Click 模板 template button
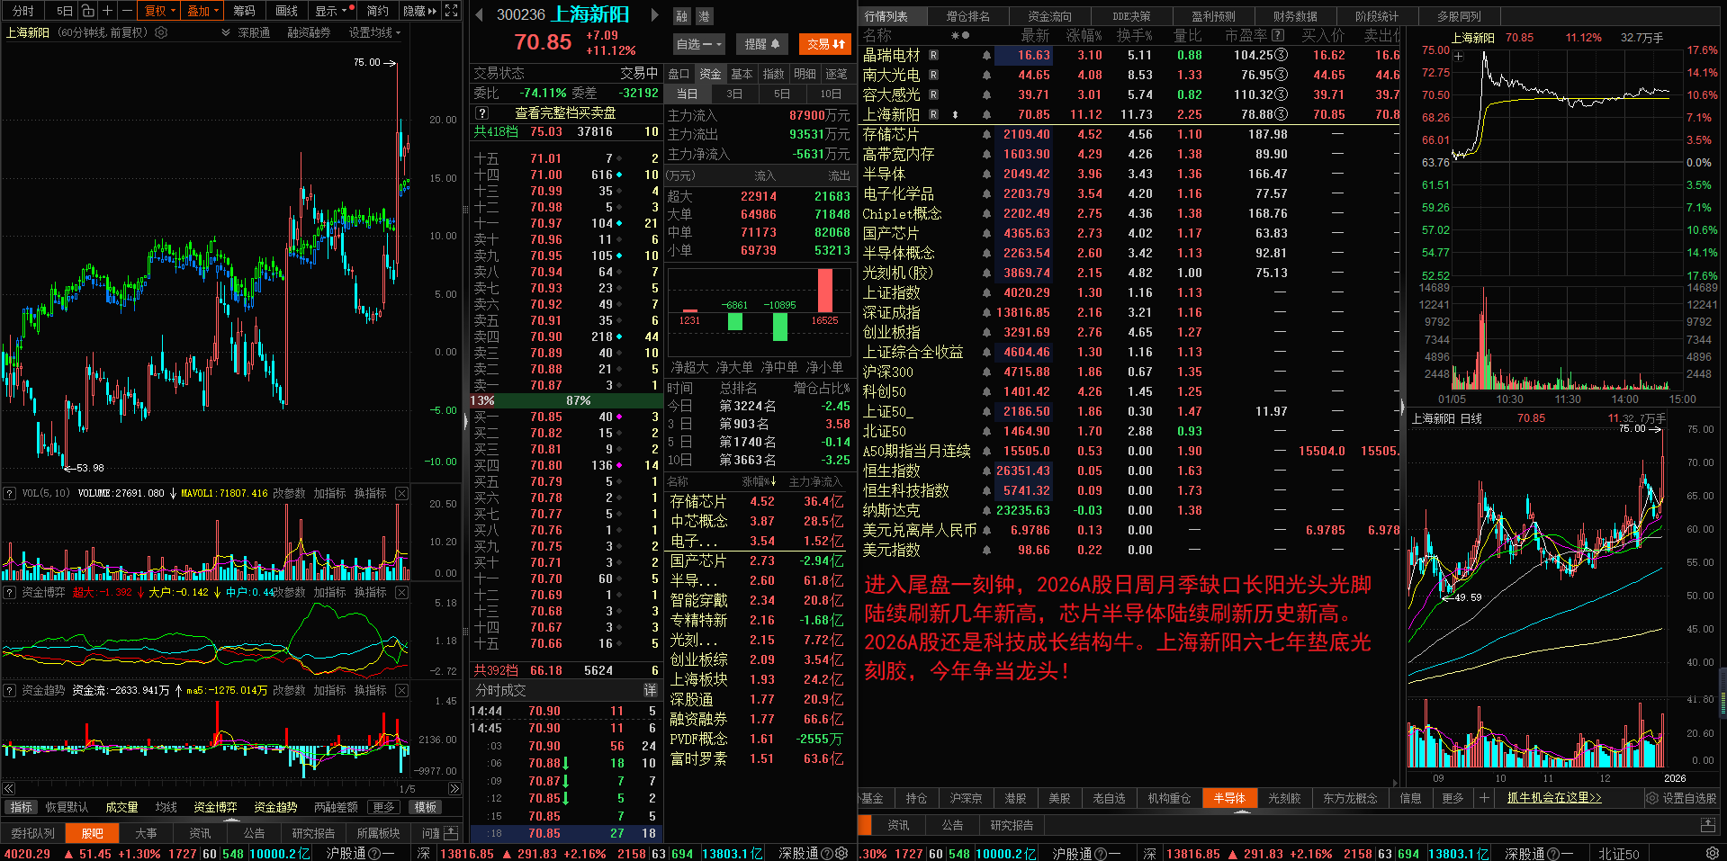This screenshot has height=861, width=1727. point(426,807)
